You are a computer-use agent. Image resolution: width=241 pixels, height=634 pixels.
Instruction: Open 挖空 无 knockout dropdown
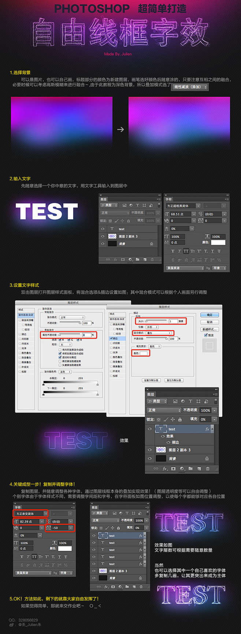point(66,344)
